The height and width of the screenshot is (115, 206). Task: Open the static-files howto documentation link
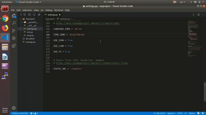pos(92,63)
